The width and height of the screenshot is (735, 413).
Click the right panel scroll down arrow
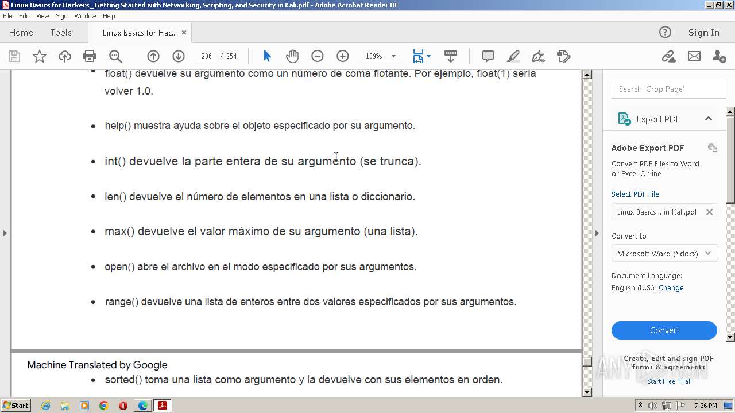click(x=730, y=337)
